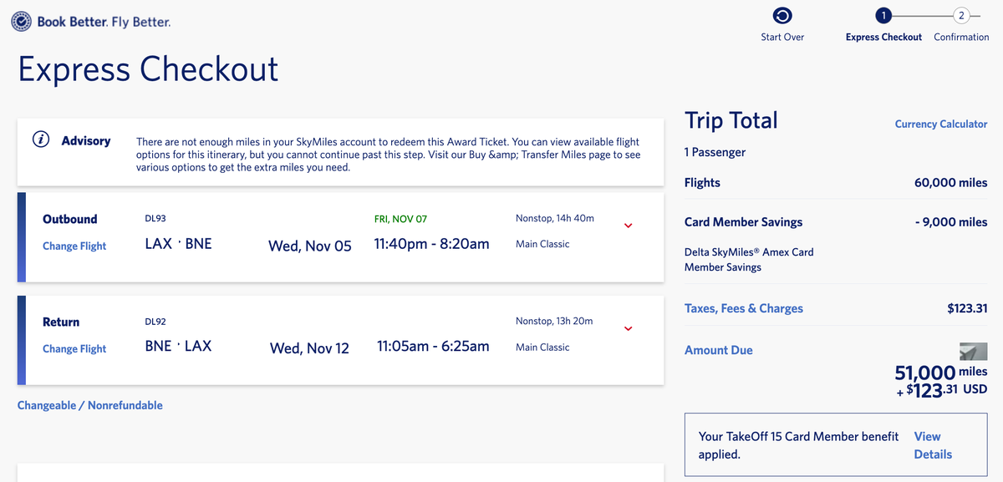Change the return flight

click(x=74, y=348)
